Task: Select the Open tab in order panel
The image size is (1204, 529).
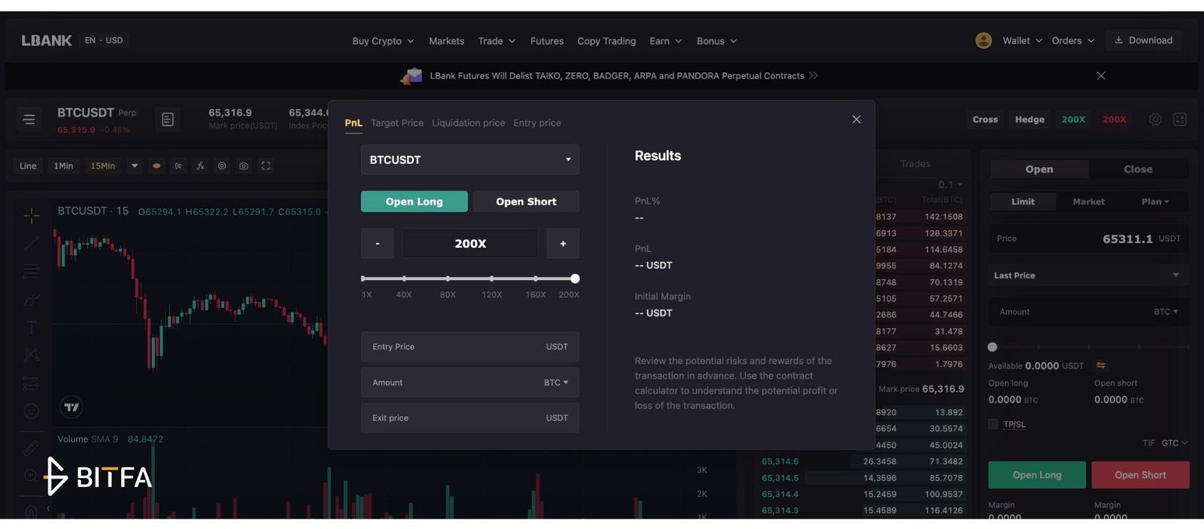Action: point(1039,169)
